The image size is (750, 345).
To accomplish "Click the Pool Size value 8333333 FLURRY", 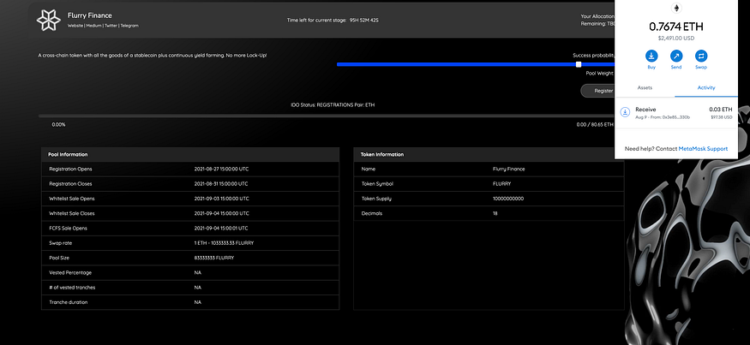I will (x=213, y=258).
